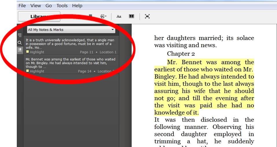Open the Tools menu
Screen dimensions: 277x147
(x=62, y=6)
